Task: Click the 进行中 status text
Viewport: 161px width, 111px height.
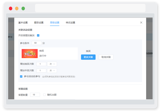Action: tap(43, 56)
